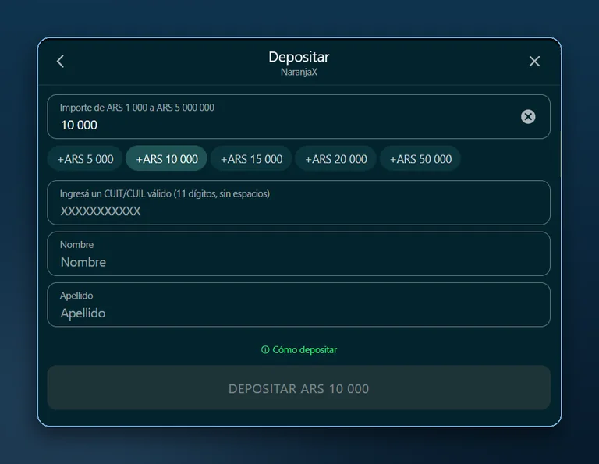Close the Depositar dialog with the X
The image size is (599, 464).
tap(534, 61)
